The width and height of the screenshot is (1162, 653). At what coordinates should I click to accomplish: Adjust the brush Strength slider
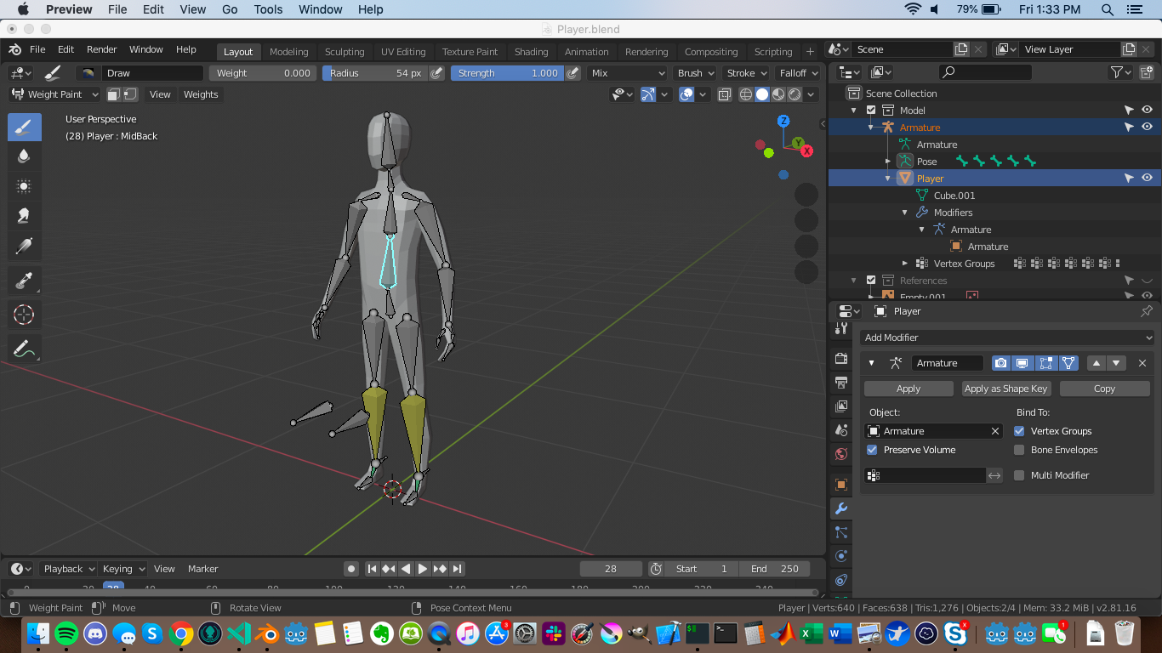pos(506,73)
